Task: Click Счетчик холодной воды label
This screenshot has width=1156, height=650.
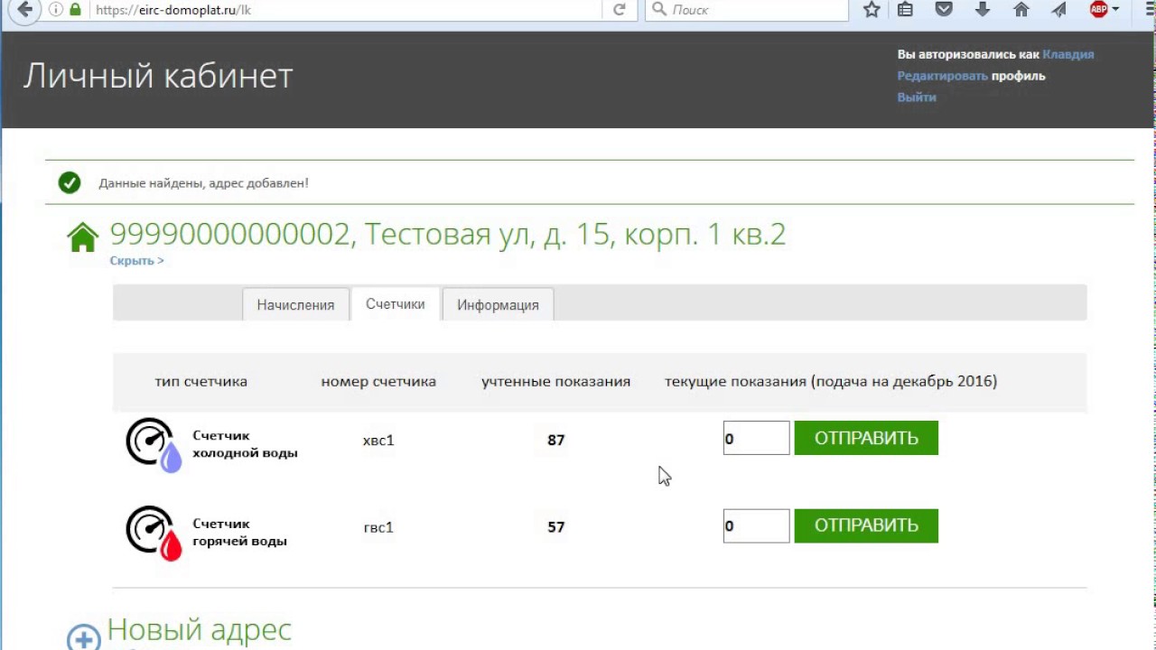Action: (x=245, y=444)
